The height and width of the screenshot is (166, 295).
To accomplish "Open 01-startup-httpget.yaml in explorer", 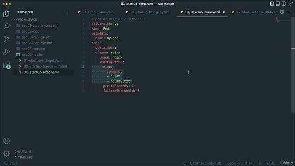I will tap(43, 60).
